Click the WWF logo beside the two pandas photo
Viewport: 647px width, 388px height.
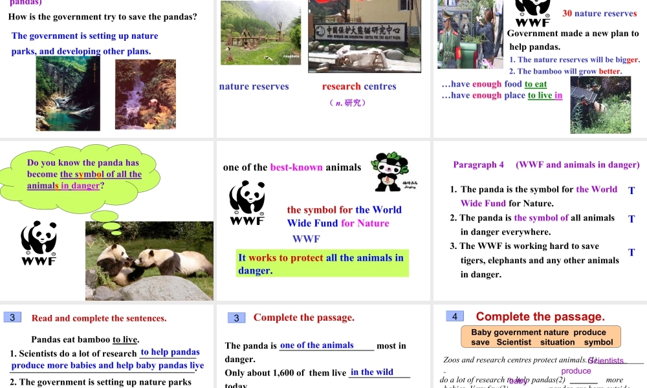tap(39, 242)
